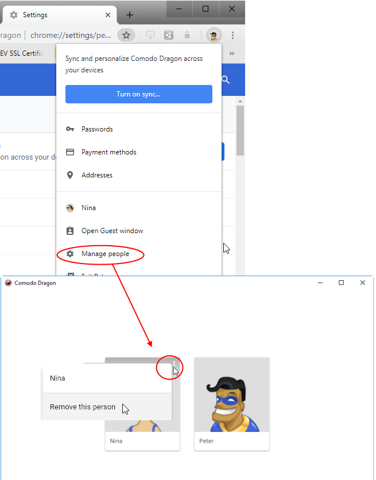Click the padlock icon in toolbar
Image resolution: width=376 pixels, height=480 pixels.
point(187,35)
